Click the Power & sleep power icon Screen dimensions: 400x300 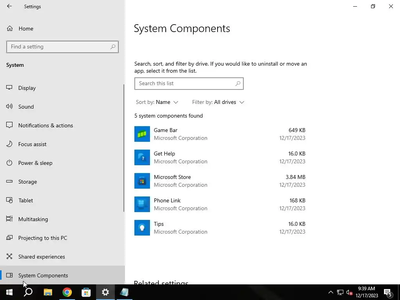coord(9,163)
